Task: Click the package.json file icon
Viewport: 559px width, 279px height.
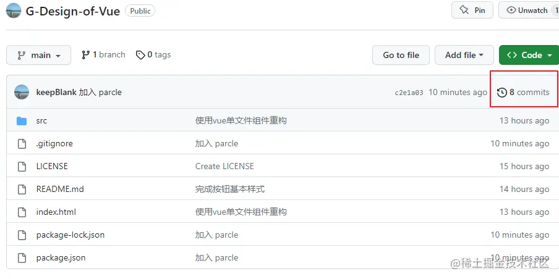Action: [22, 258]
